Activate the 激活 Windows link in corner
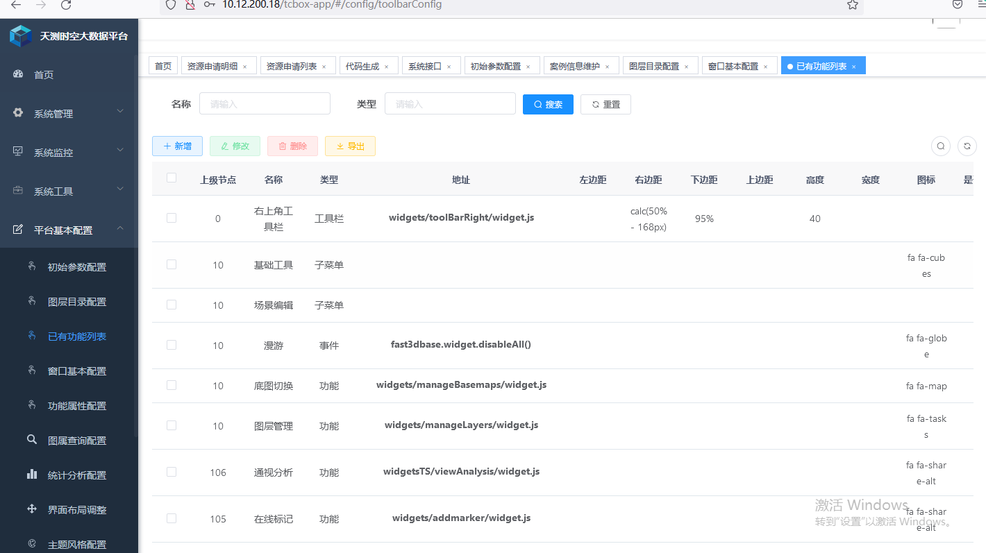Screen dimensions: 986x553 861,505
